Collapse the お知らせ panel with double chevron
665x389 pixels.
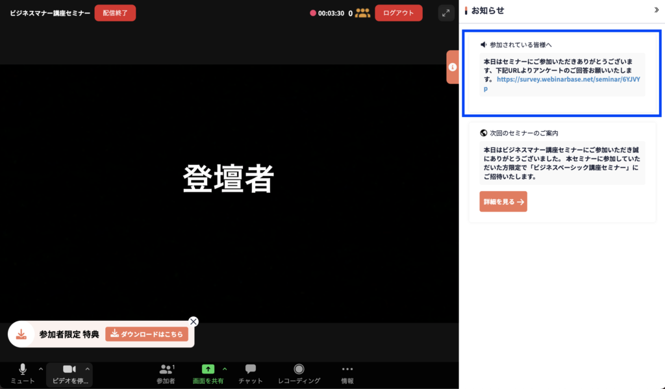point(656,10)
